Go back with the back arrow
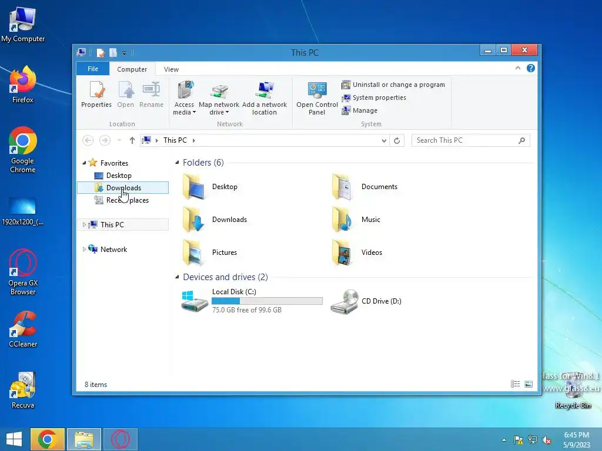Screen dimensions: 602x451 [88, 140]
